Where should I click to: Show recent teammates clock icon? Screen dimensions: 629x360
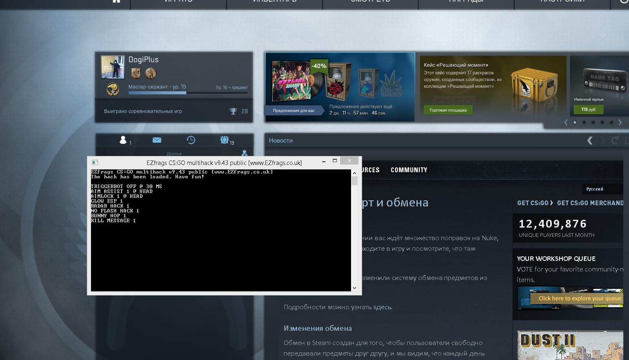coord(191,140)
